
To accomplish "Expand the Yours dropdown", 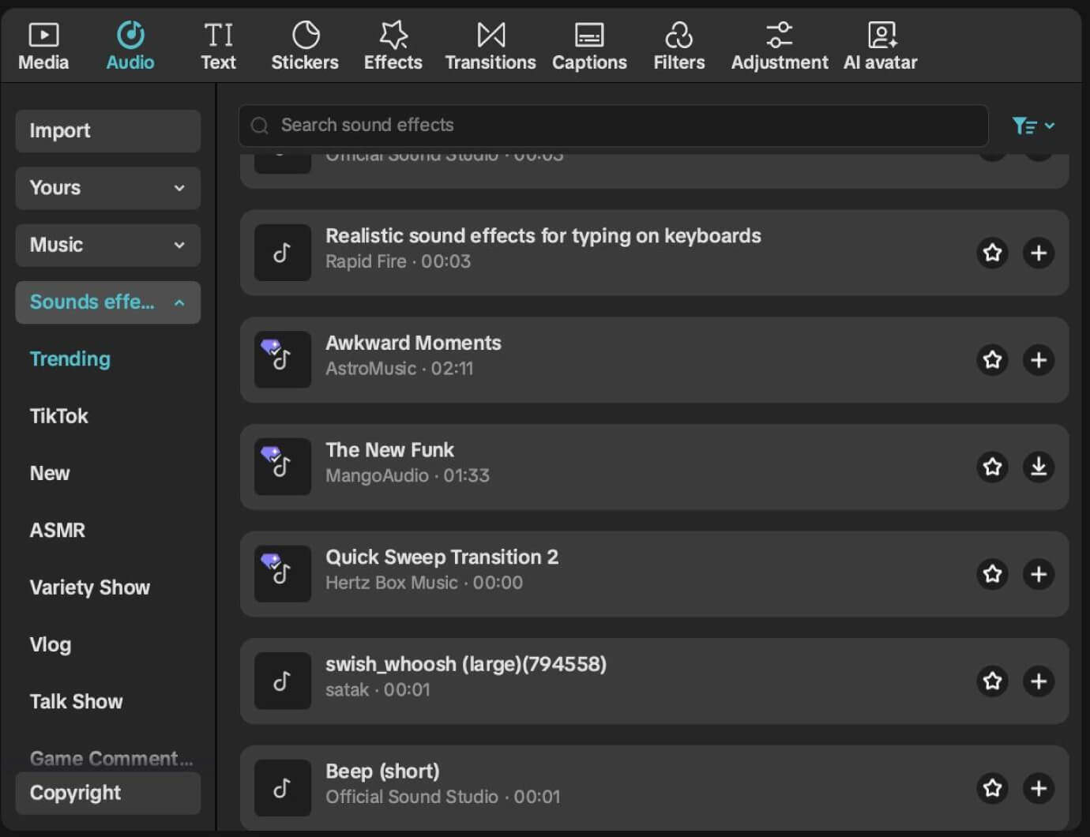I will coord(107,188).
